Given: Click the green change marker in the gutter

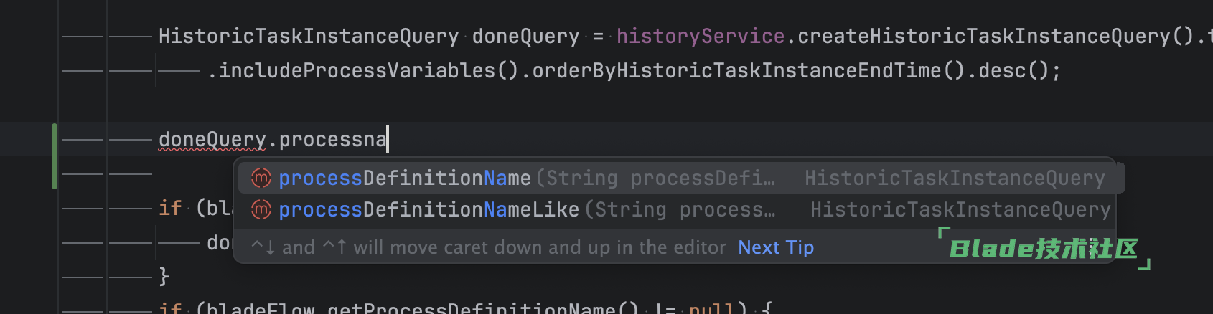Looking at the screenshot, I should click(x=55, y=156).
